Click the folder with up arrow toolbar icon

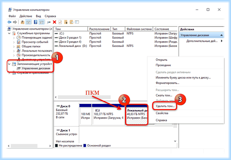point(66,22)
